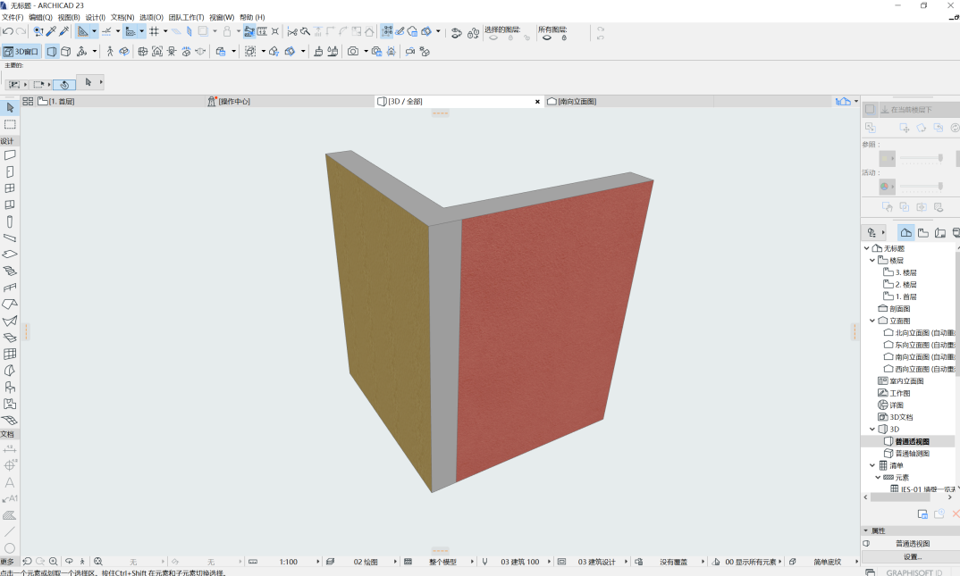960x576 pixels.
Task: Click the 参照 color swatch button
Action: (x=887, y=159)
